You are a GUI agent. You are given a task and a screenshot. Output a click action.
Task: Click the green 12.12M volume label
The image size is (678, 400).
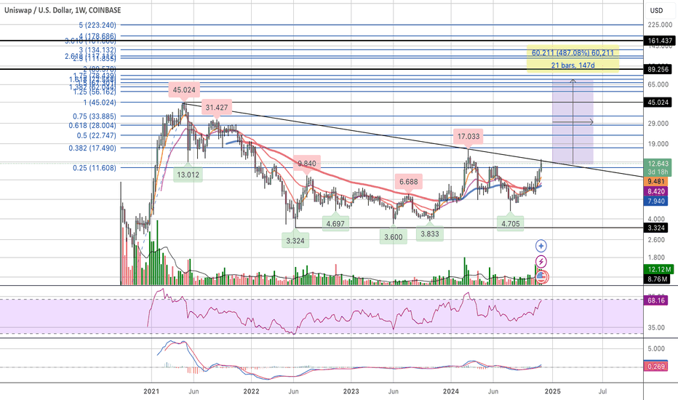659,269
